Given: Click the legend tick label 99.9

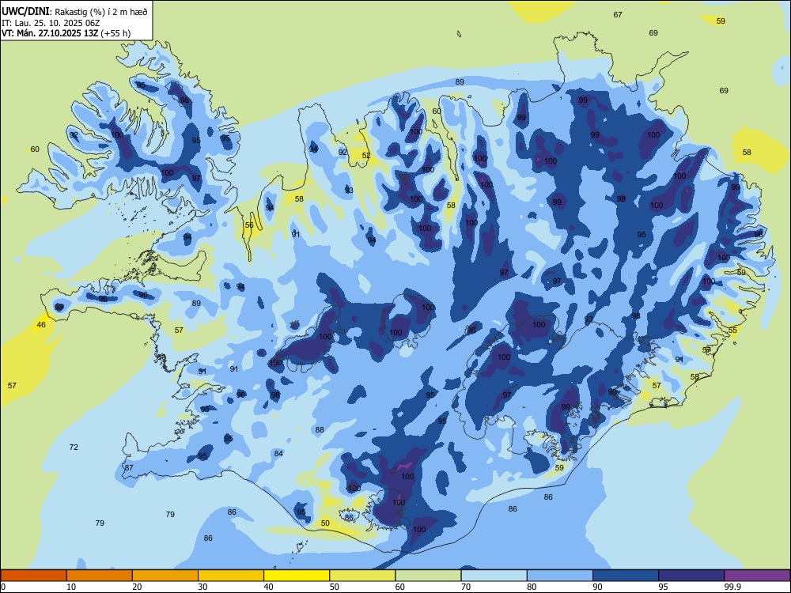Looking at the screenshot, I should pyautogui.click(x=732, y=587).
